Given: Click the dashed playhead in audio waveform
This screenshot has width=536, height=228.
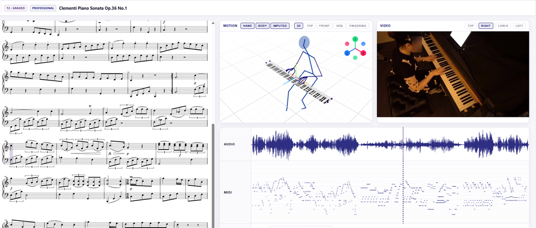Looking at the screenshot, I should pyautogui.click(x=403, y=144).
